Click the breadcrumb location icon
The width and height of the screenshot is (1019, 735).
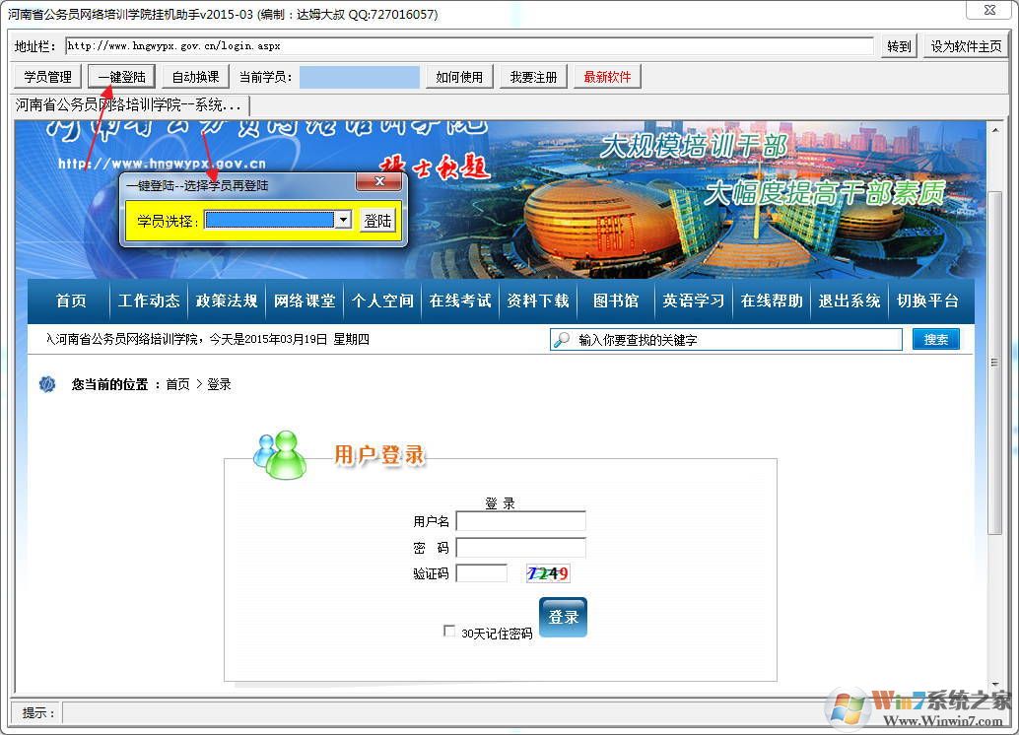pos(47,384)
